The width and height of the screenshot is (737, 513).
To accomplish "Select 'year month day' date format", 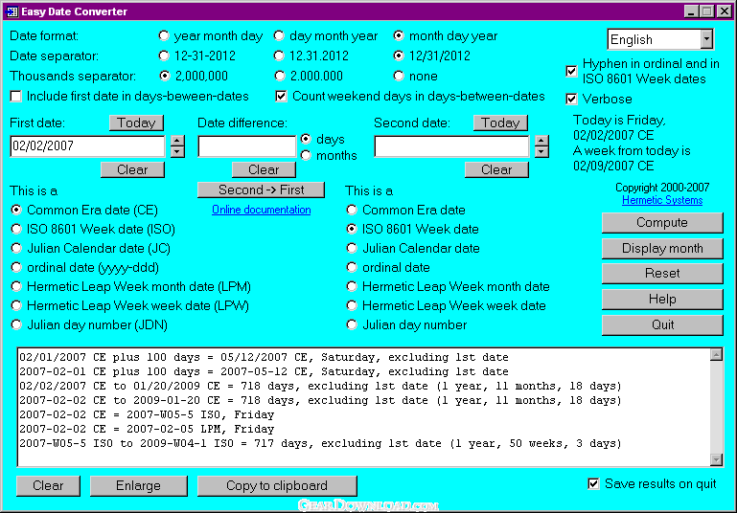I will (164, 35).
